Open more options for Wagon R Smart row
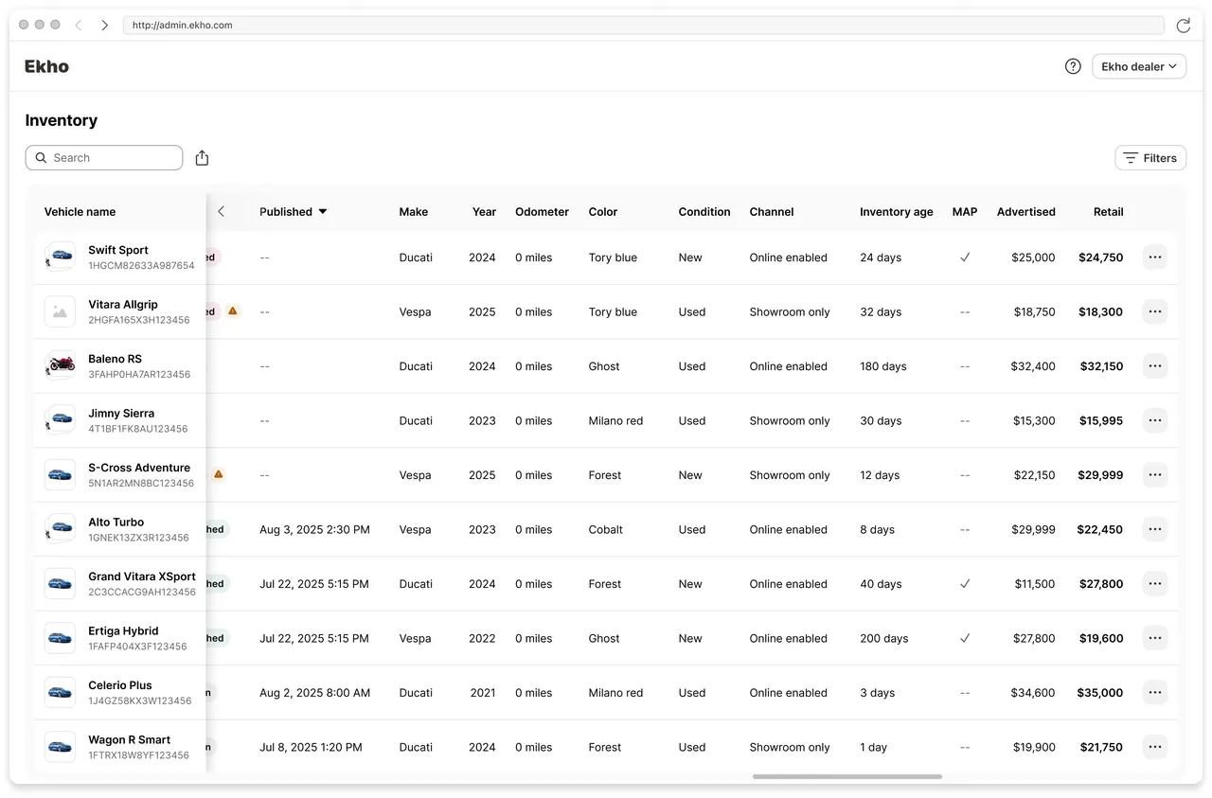This screenshot has height=798, width=1212. pos(1154,747)
